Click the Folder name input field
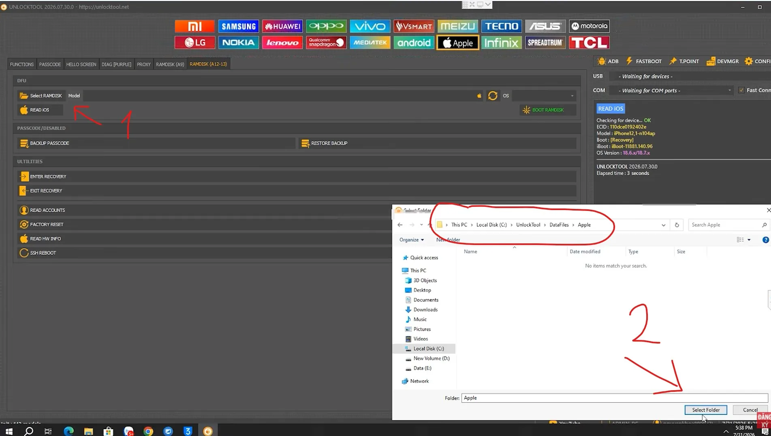 615,398
